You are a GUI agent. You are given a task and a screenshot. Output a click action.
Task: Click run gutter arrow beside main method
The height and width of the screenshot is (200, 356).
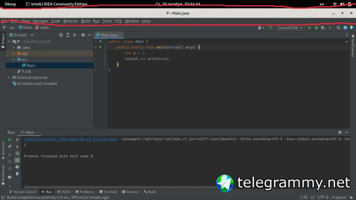pyautogui.click(x=101, y=47)
